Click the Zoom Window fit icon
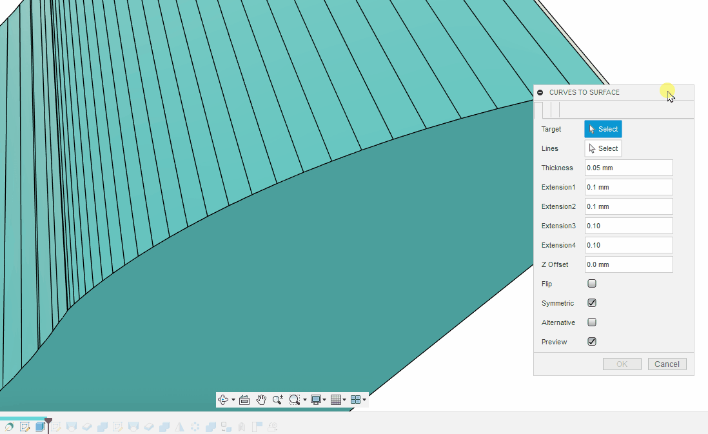This screenshot has height=434, width=708. pos(295,400)
